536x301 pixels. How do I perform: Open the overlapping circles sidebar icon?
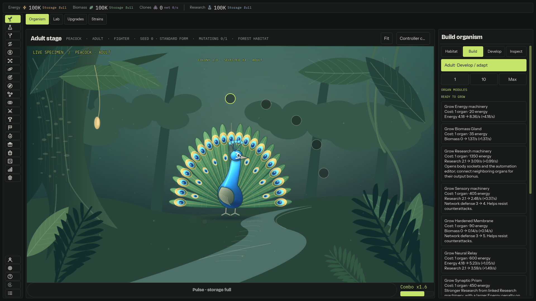coord(13,103)
